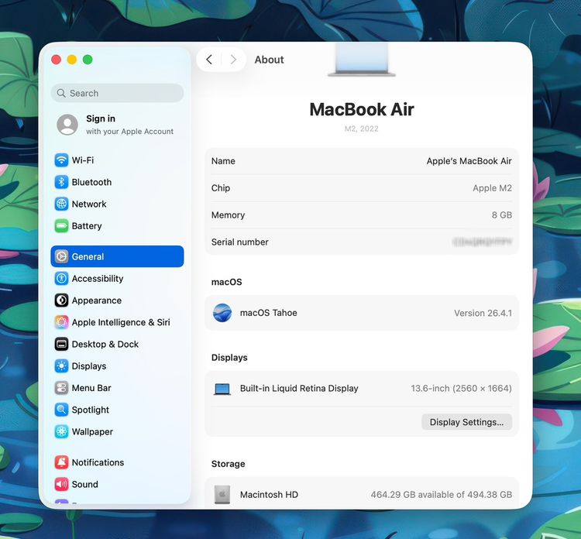Click the Wallpaper flower icon
This screenshot has height=539, width=581.
(x=61, y=431)
